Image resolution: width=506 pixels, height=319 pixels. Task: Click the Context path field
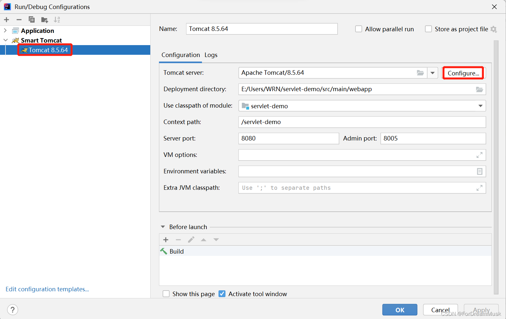point(362,122)
